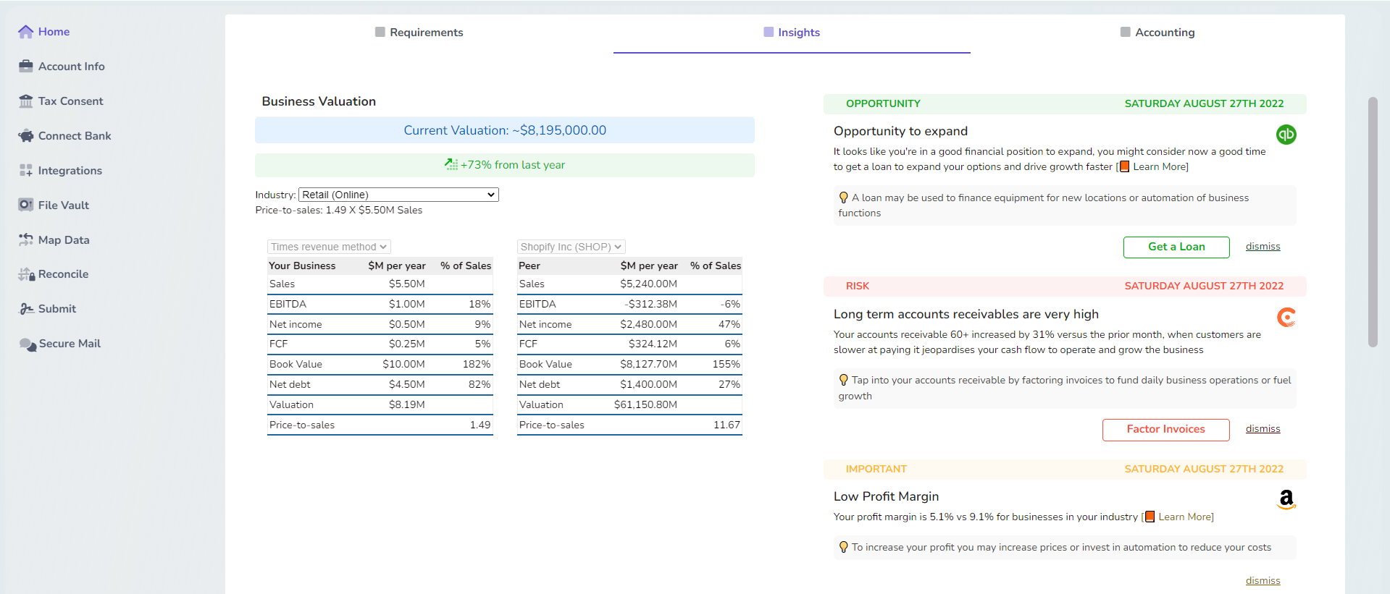
Task: Open Integrations in the sidebar
Action: (x=60, y=171)
